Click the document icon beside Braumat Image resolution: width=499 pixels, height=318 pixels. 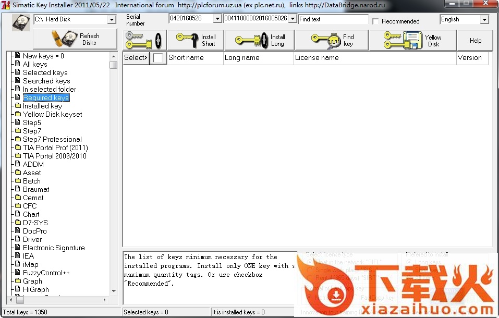click(x=18, y=189)
